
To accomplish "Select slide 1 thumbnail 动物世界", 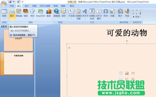I will coord(18,40).
